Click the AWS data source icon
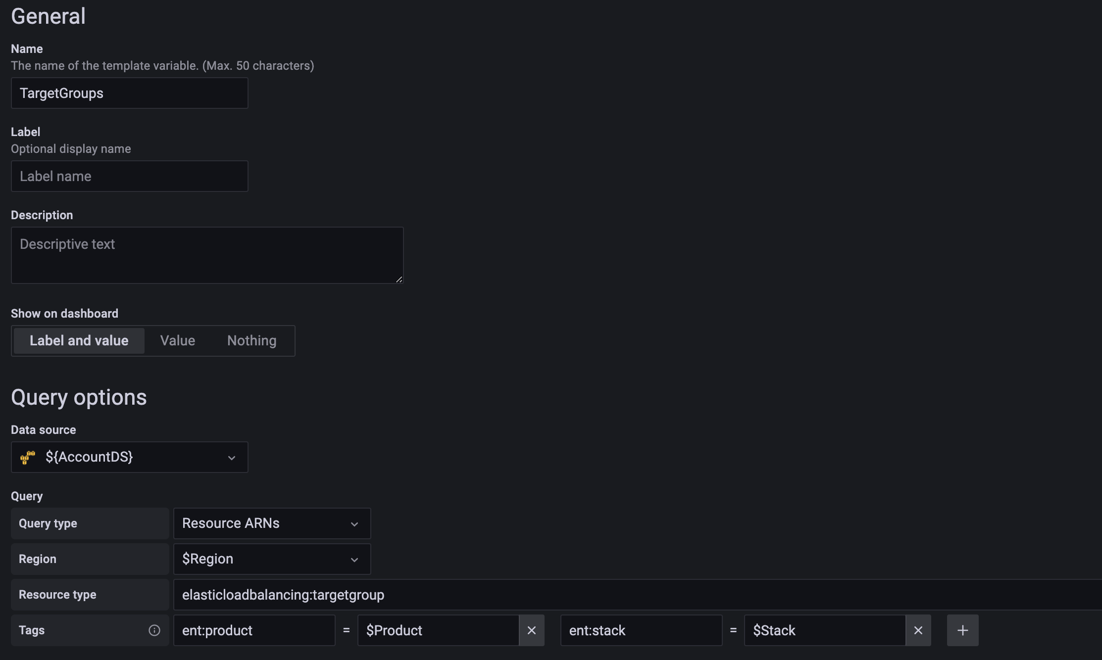 pyautogui.click(x=28, y=457)
